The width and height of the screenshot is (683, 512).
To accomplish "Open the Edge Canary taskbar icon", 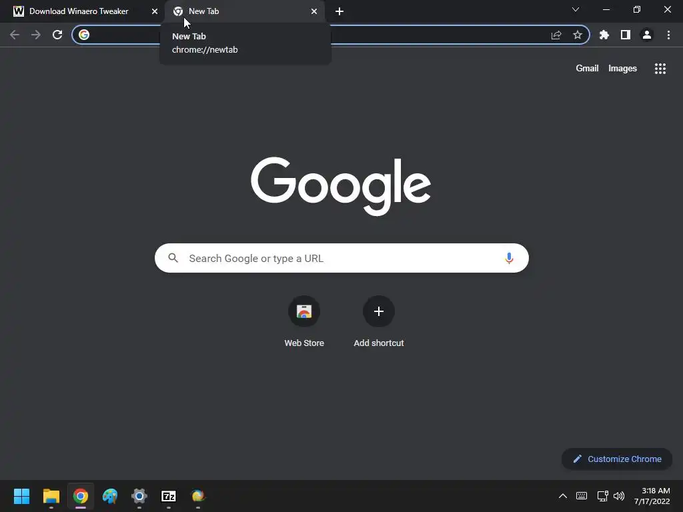I will click(x=197, y=496).
